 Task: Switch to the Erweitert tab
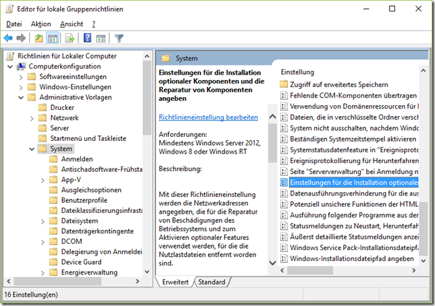click(176, 282)
